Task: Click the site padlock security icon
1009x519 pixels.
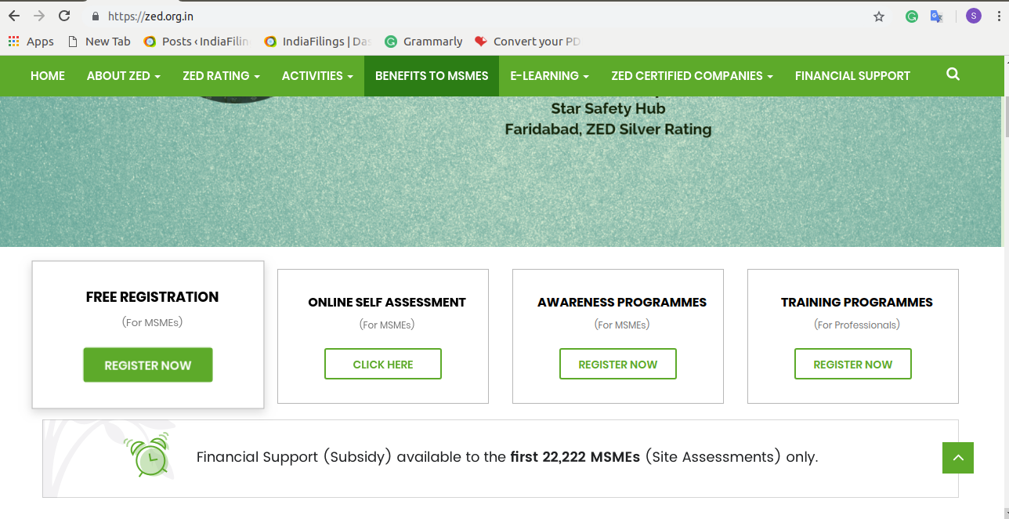Action: coord(95,16)
